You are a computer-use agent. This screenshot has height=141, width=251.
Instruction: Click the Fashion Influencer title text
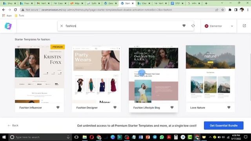[31, 108]
